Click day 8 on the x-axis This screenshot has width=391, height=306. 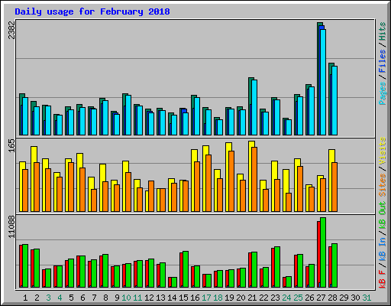[x=105, y=298]
